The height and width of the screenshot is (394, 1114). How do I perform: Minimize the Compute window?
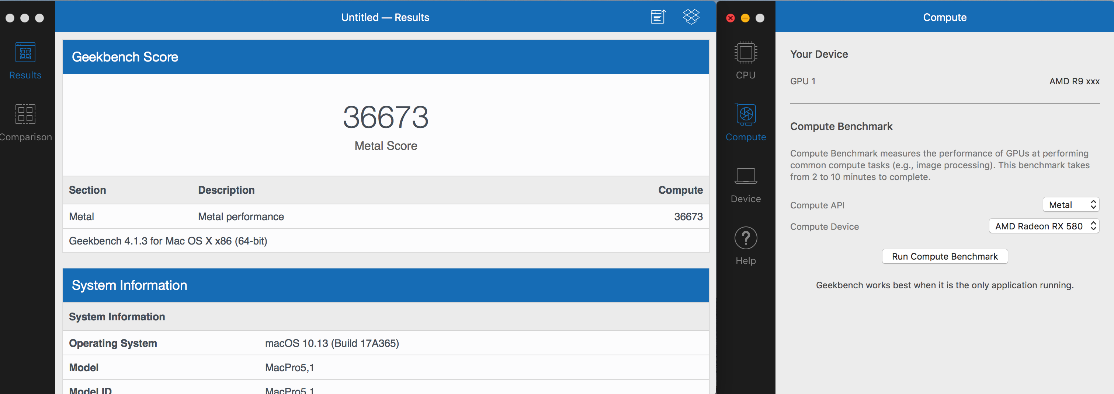745,18
